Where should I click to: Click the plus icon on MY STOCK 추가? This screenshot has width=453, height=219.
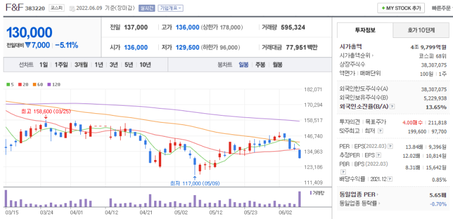pyautogui.click(x=383, y=8)
